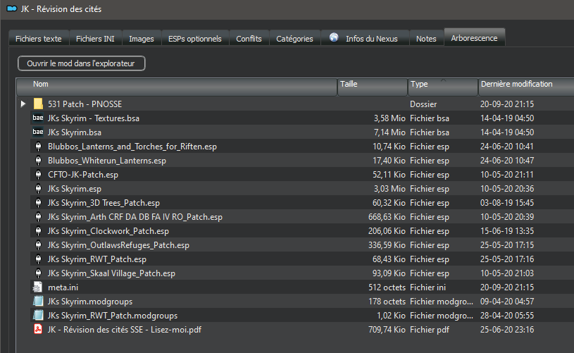Click the date 15-06-19 13:35
The image size is (574, 353).
click(507, 231)
